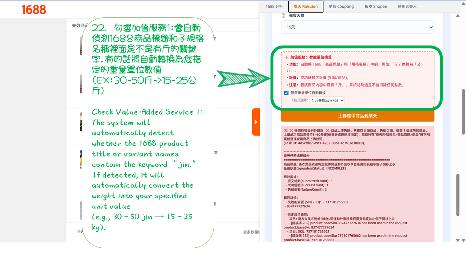Click the red X icon in error message
Image resolution: width=466 pixels, height=262 pixels.
click(286, 130)
